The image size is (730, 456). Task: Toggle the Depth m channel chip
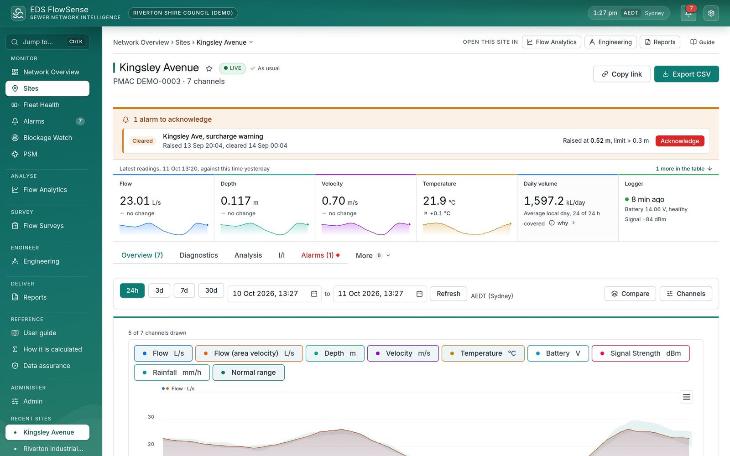335,353
